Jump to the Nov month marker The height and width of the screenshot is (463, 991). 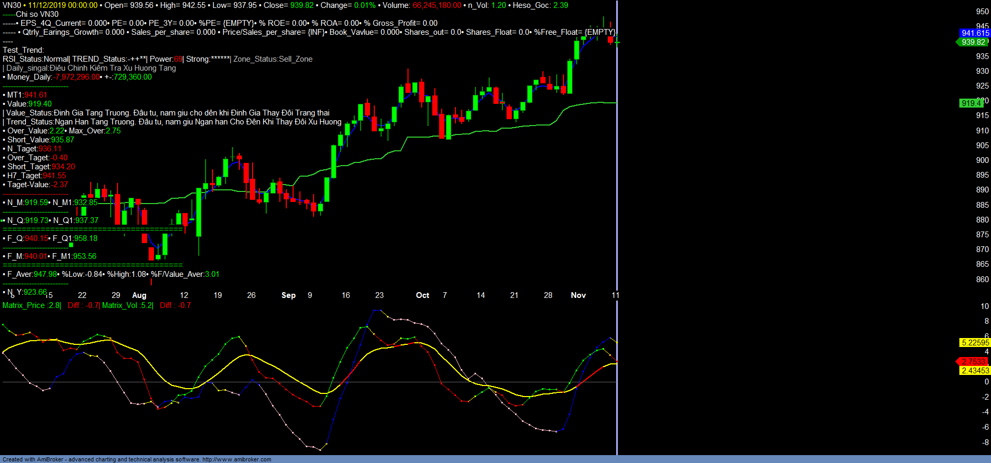578,295
